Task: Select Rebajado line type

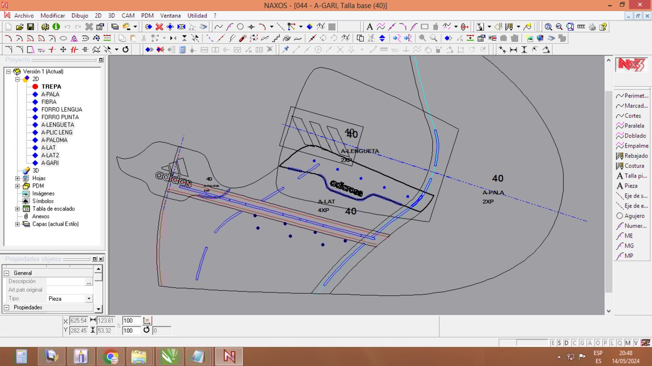Action: click(x=632, y=156)
